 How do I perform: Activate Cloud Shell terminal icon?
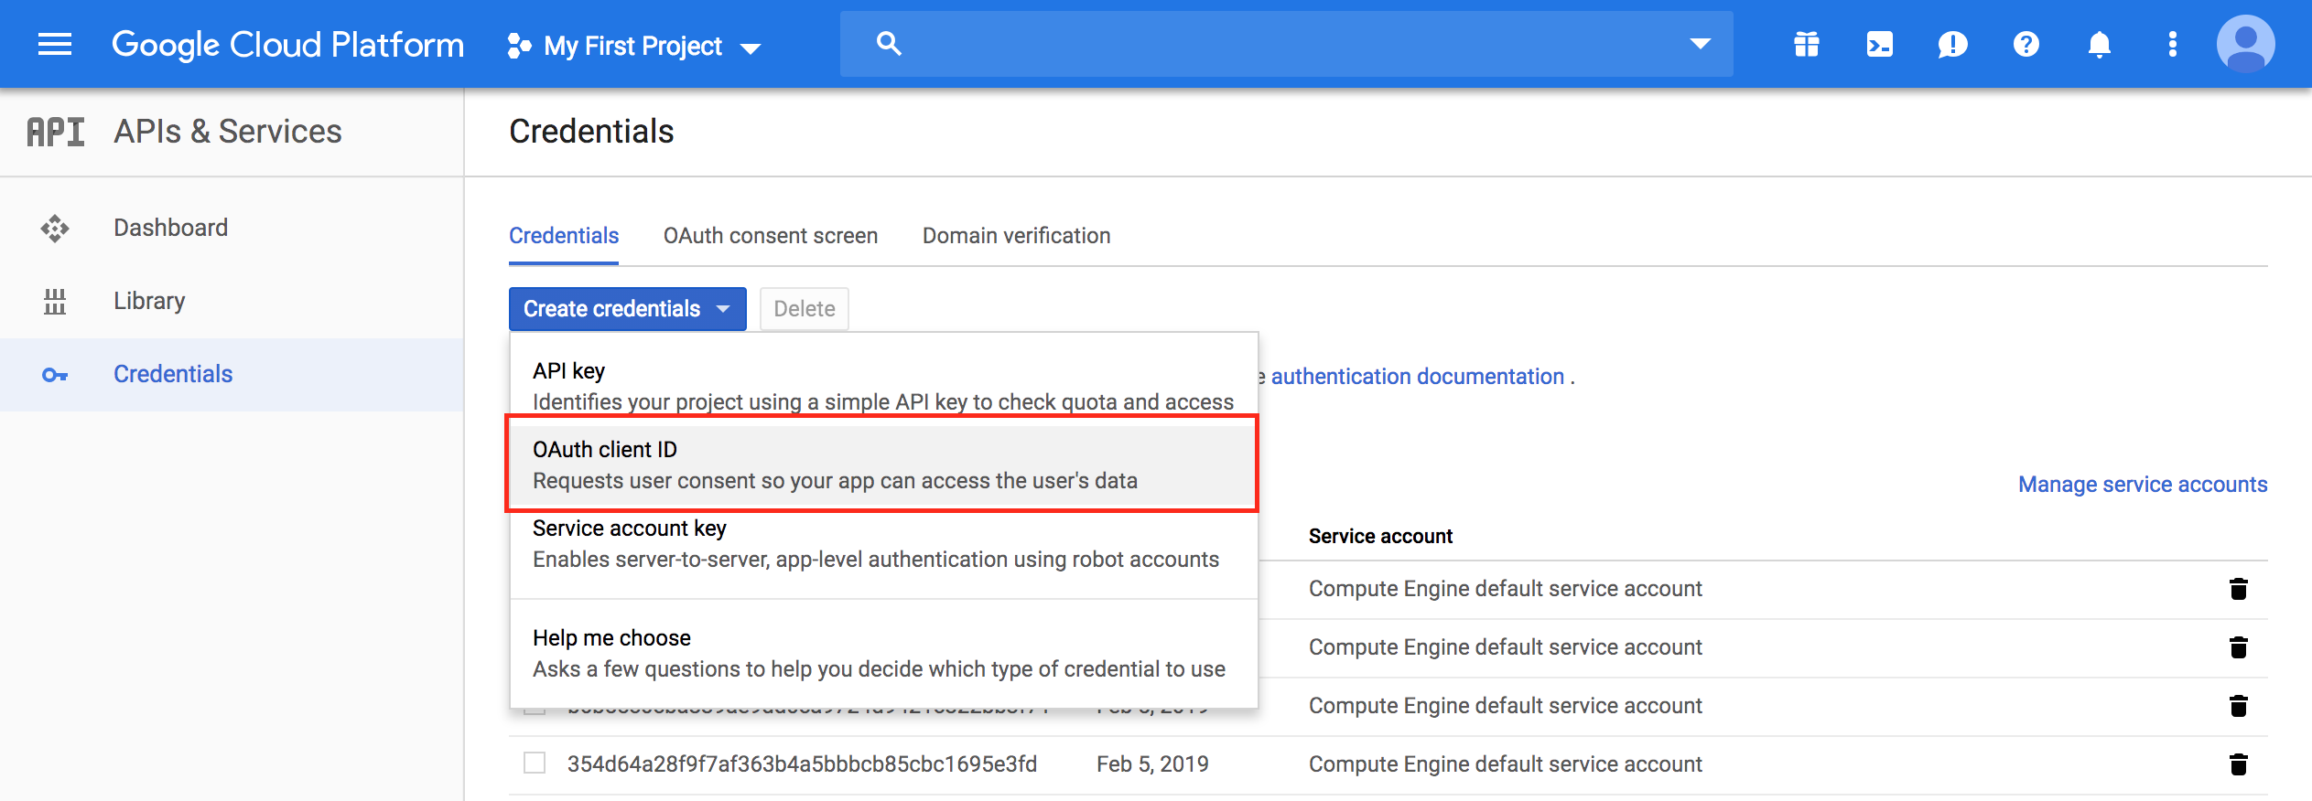1880,44
